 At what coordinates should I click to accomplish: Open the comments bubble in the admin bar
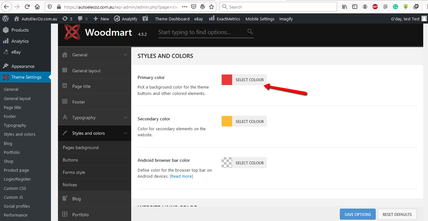[x=82, y=19]
